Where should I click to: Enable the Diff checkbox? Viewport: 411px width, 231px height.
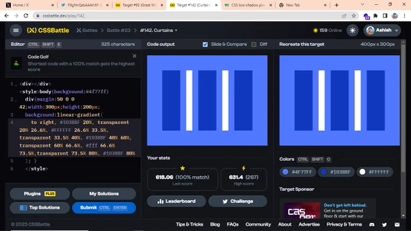pos(254,45)
